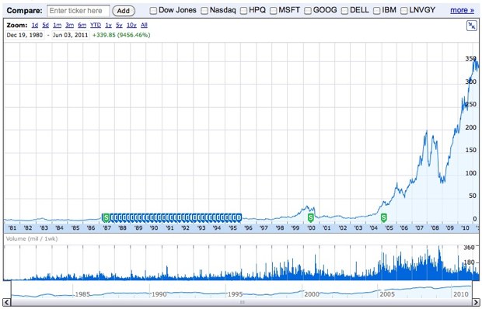Click the +339.85 (9456.46%) gain text

pyautogui.click(x=121, y=35)
